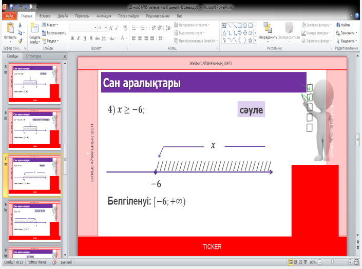Click the Заменить button

pos(346,33)
